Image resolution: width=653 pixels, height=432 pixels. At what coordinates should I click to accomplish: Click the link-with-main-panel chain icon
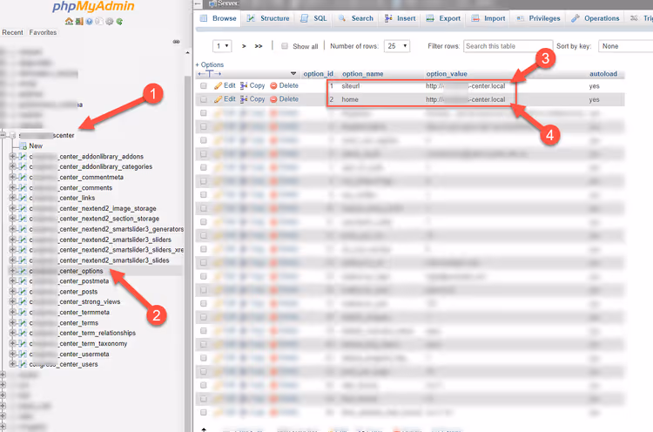(x=177, y=42)
